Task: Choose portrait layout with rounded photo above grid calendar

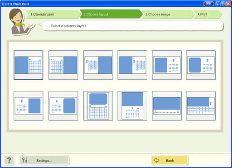Action: tap(98, 106)
